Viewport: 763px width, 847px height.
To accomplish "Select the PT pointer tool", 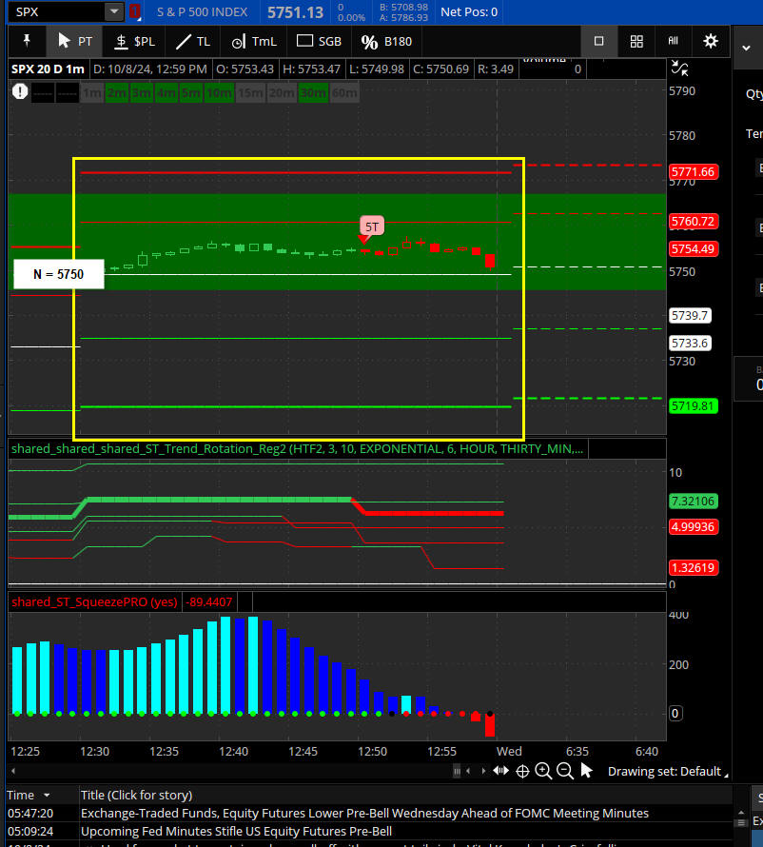I will click(74, 41).
